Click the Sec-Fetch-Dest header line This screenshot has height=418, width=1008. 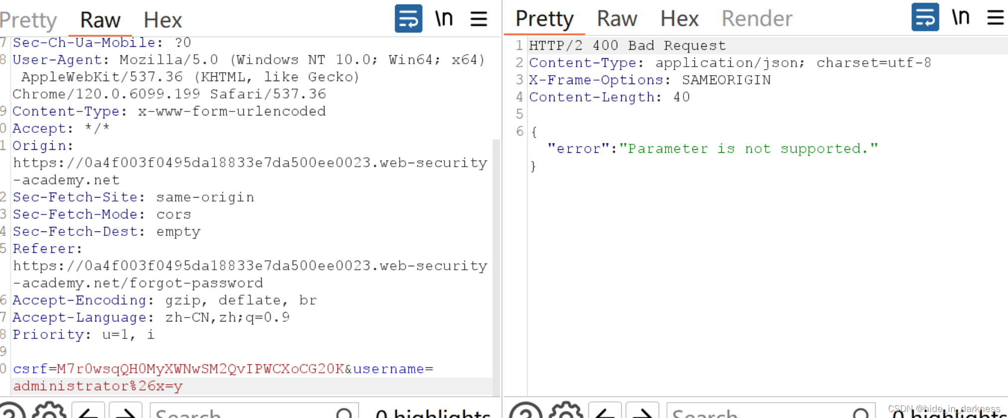[x=107, y=232]
